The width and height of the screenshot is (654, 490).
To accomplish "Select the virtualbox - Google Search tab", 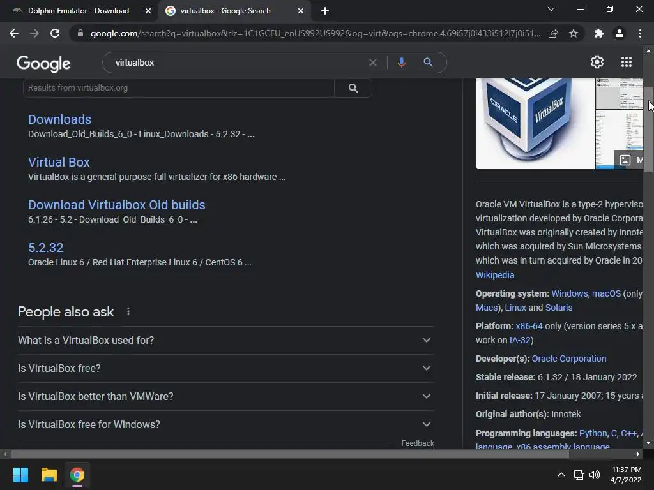I will point(225,11).
